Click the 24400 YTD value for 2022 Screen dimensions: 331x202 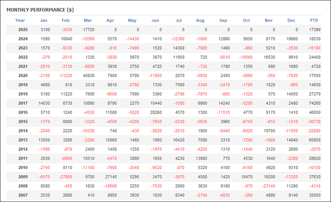coord(315,57)
